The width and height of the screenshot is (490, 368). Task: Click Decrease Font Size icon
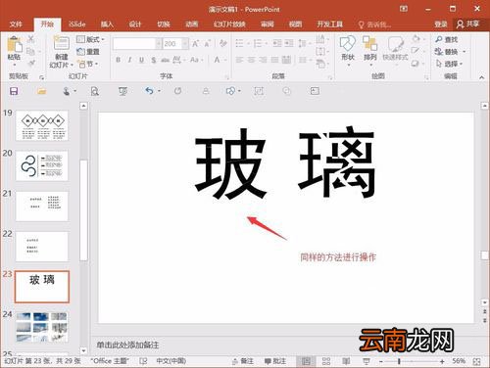point(207,43)
